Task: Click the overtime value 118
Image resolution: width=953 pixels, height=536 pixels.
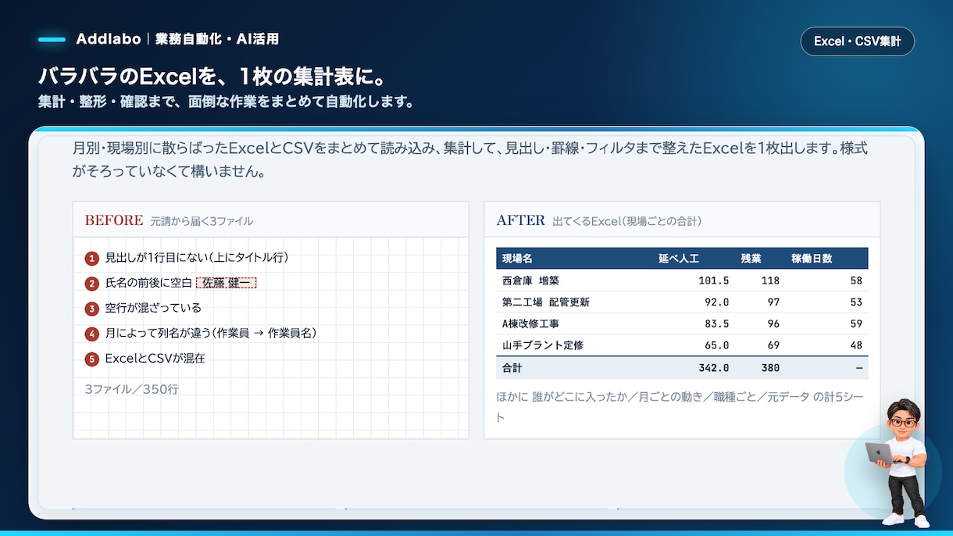Action: click(x=770, y=281)
